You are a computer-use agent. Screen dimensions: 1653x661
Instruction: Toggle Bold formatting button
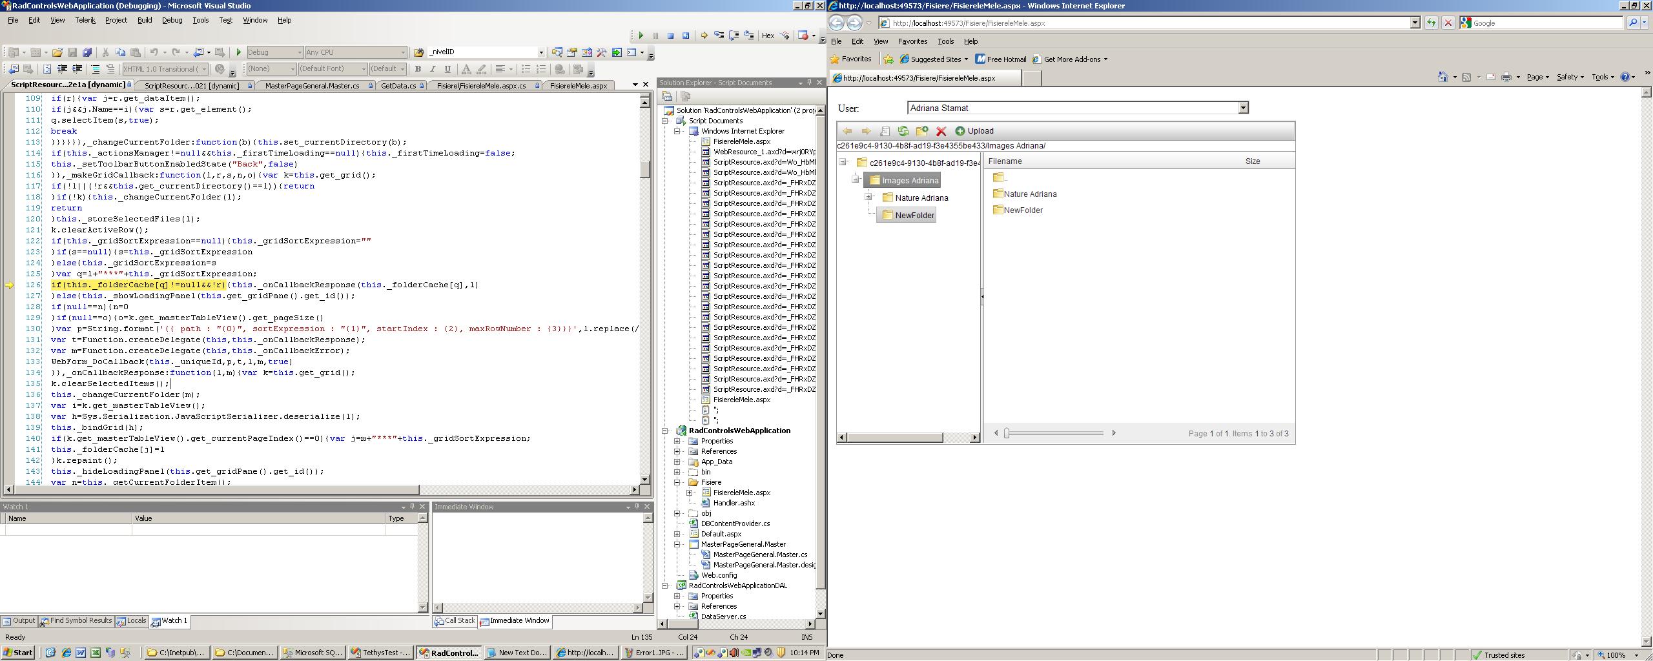point(418,69)
